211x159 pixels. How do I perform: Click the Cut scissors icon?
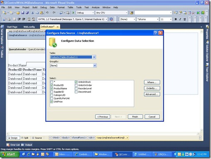click(x=32, y=13)
